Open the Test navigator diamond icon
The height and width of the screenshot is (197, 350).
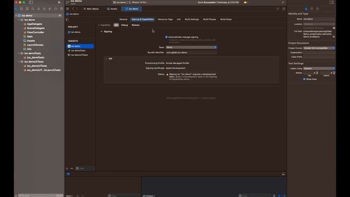tap(44, 9)
